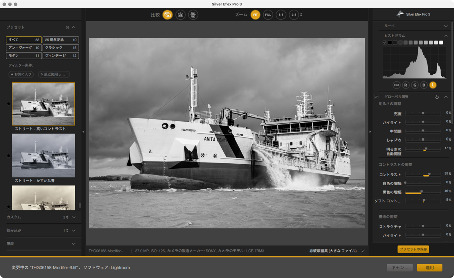Adjust 黒色の増幅 slider
The height and width of the screenshot is (278, 454).
coord(423,192)
